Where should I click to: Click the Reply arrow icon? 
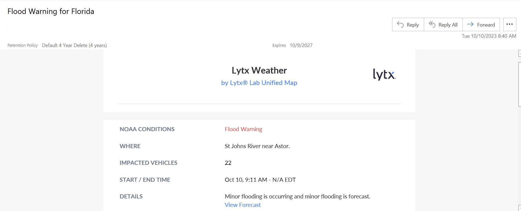pos(400,25)
